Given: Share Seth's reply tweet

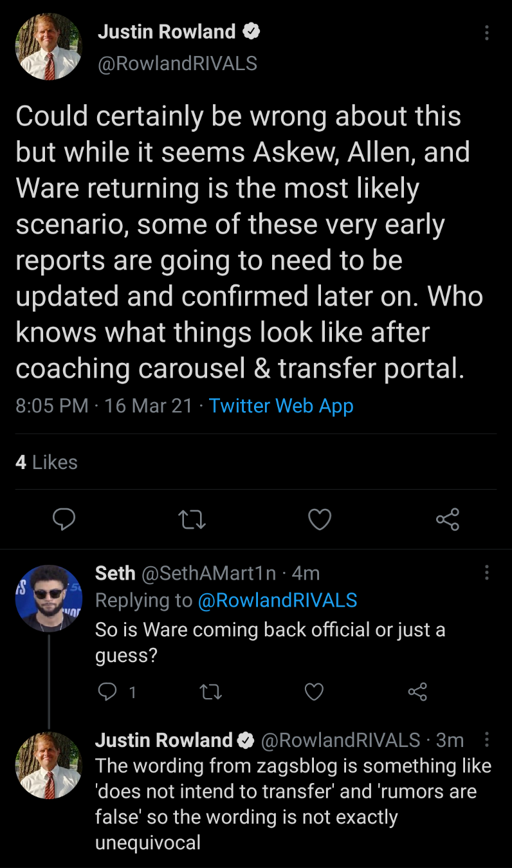Looking at the screenshot, I should pyautogui.click(x=417, y=692).
